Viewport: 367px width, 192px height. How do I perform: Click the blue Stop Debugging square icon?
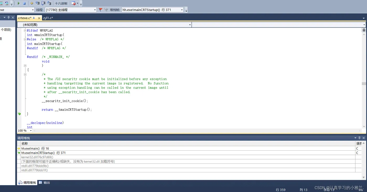(x=24, y=3)
